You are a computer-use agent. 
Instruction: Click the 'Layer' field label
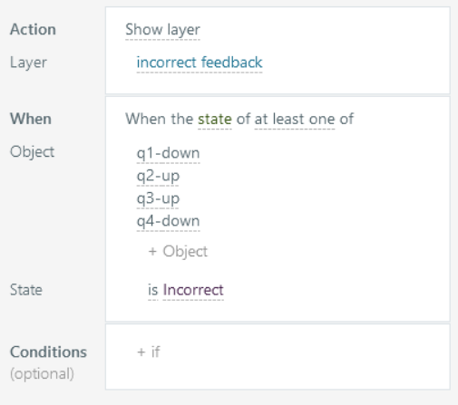[x=28, y=63]
